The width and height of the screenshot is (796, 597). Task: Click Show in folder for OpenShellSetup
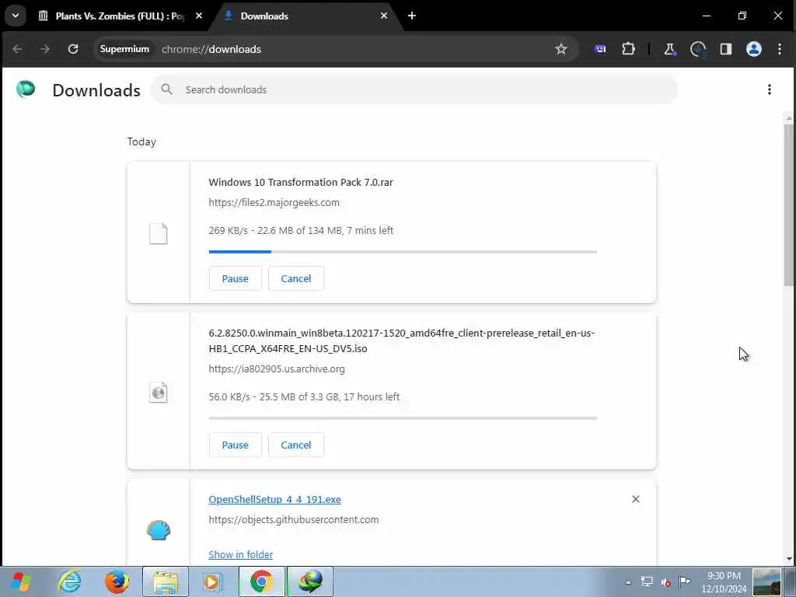(x=241, y=554)
